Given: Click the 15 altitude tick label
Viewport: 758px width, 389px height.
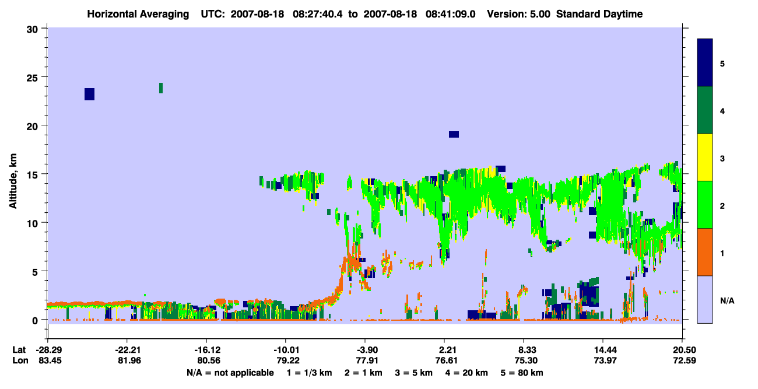Looking at the screenshot, I should (34, 174).
